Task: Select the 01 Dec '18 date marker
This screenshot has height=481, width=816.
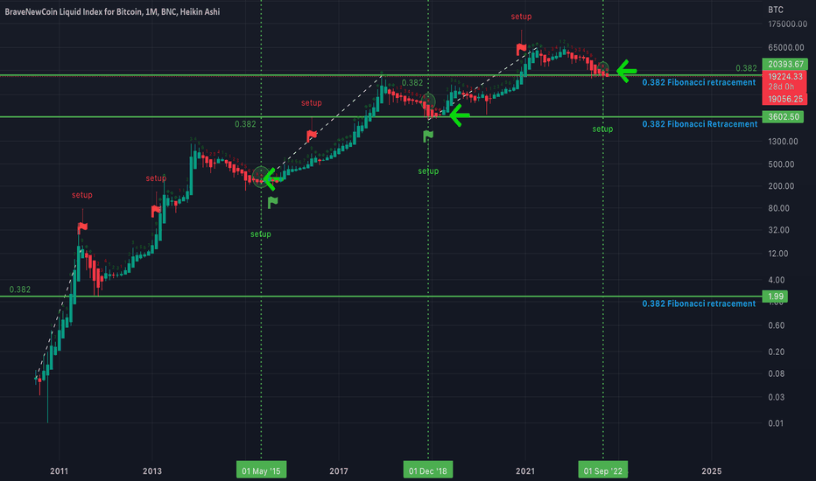Action: (428, 471)
